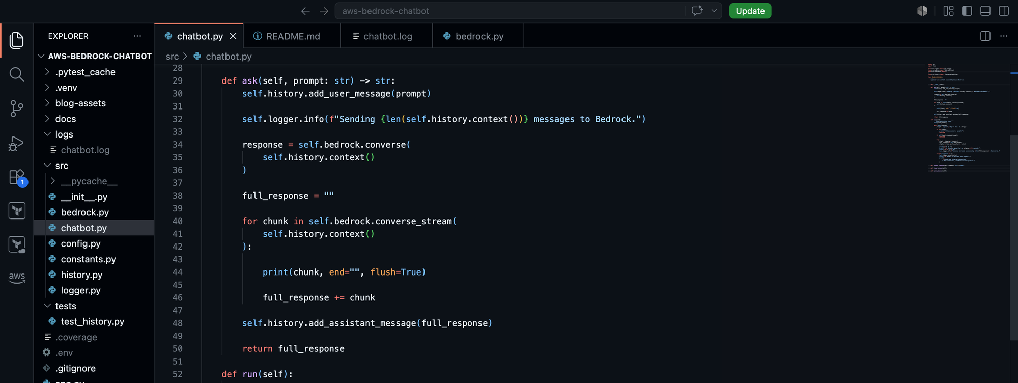
Task: Collapse the AWS-BEDROCK-CHATBOT root folder
Action: click(94, 56)
